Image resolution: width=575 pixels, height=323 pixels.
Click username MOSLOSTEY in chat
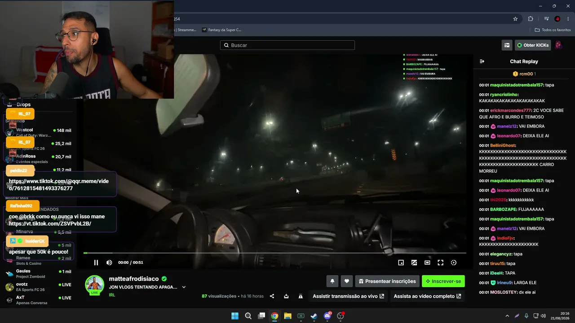click(x=503, y=292)
